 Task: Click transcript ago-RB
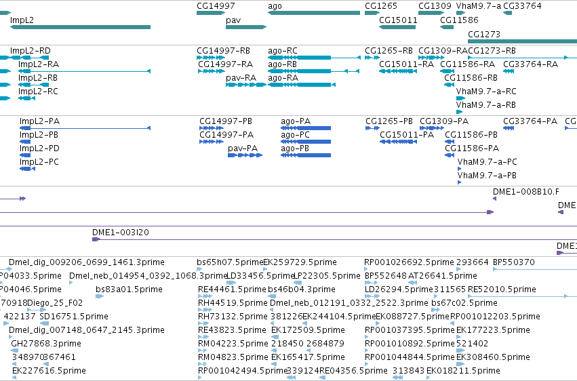coord(282,64)
